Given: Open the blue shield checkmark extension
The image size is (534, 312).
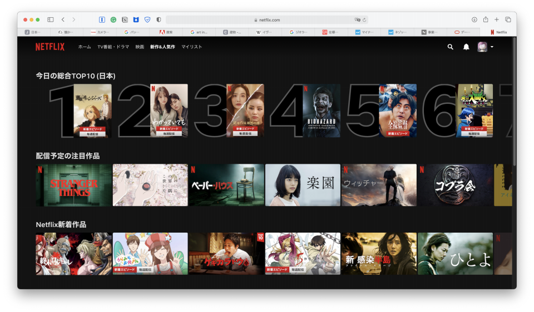Looking at the screenshot, I should tap(147, 20).
